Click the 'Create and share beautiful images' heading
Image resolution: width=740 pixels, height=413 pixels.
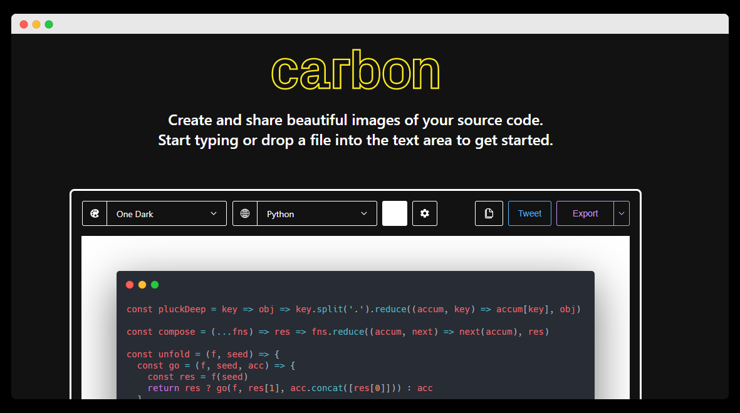(355, 120)
